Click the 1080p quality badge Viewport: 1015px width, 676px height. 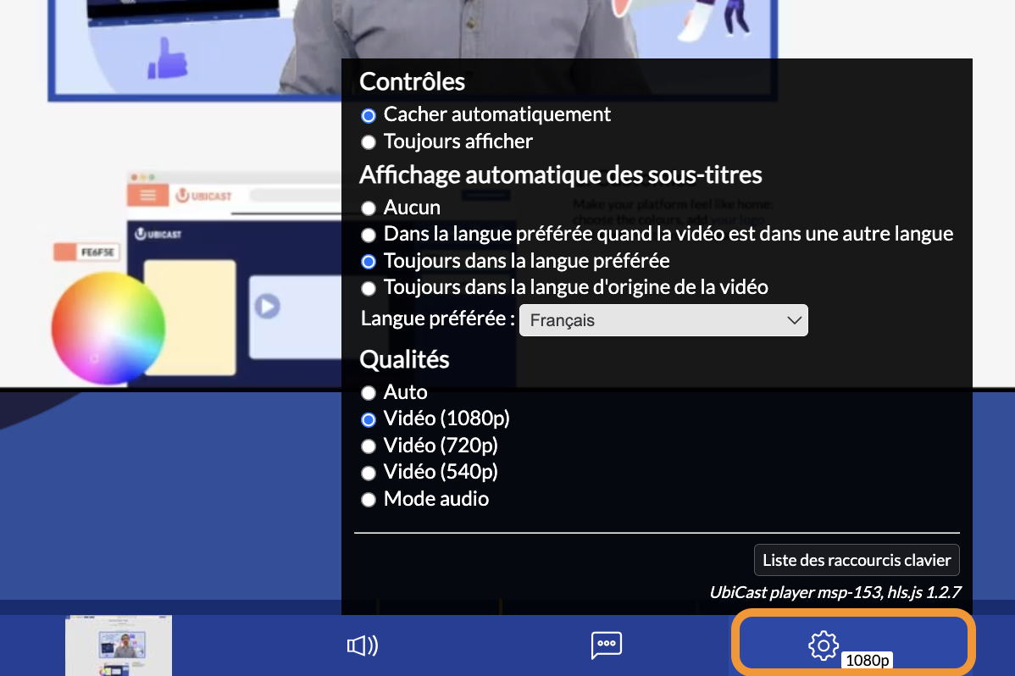point(867,660)
